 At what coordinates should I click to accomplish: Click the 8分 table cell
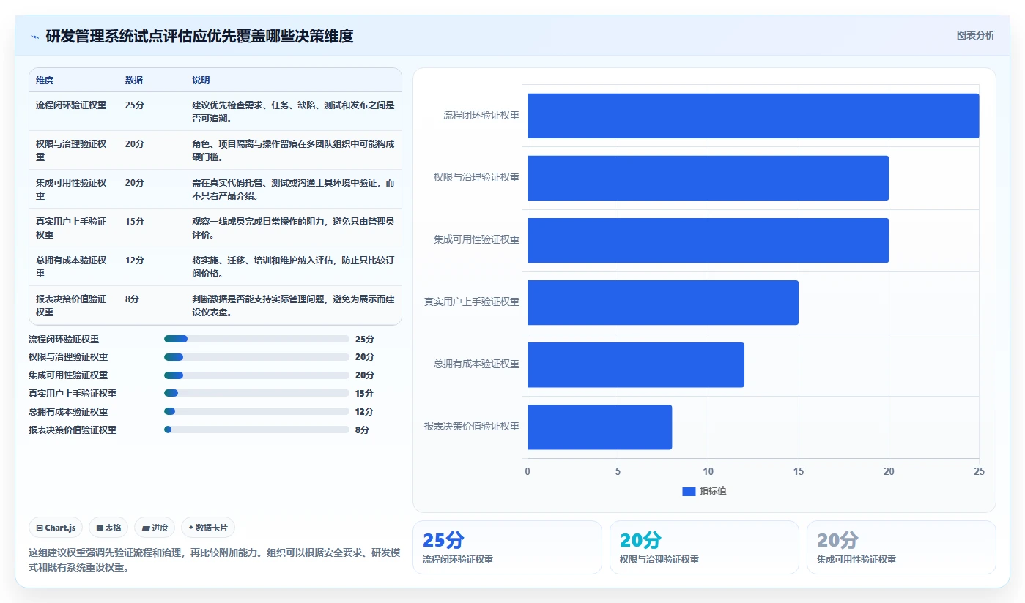pos(132,299)
